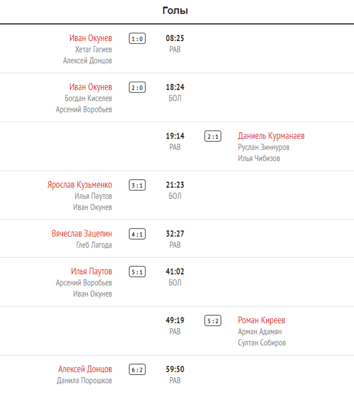
Task: Open the 3:1 score badge
Action: click(137, 185)
